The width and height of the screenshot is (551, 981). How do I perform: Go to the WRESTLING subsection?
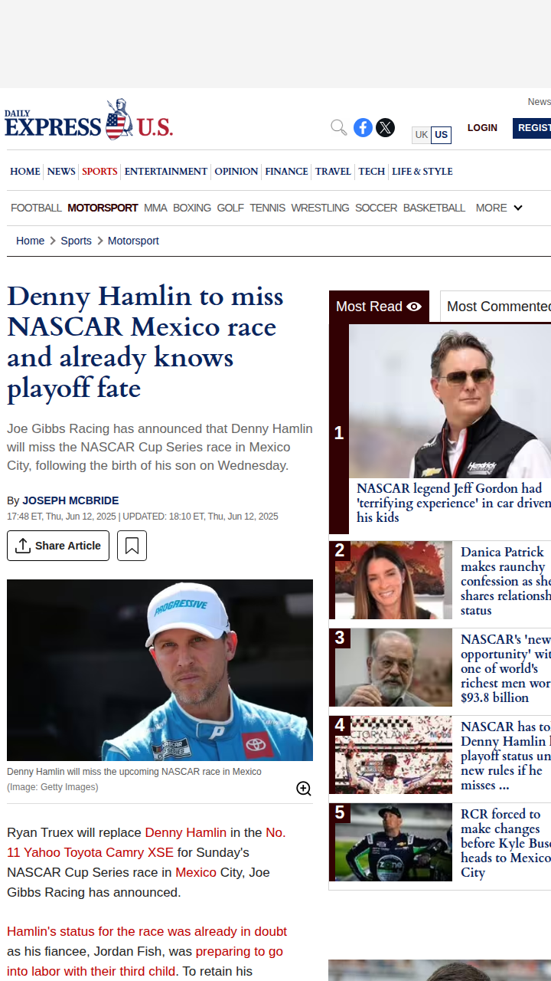point(320,208)
